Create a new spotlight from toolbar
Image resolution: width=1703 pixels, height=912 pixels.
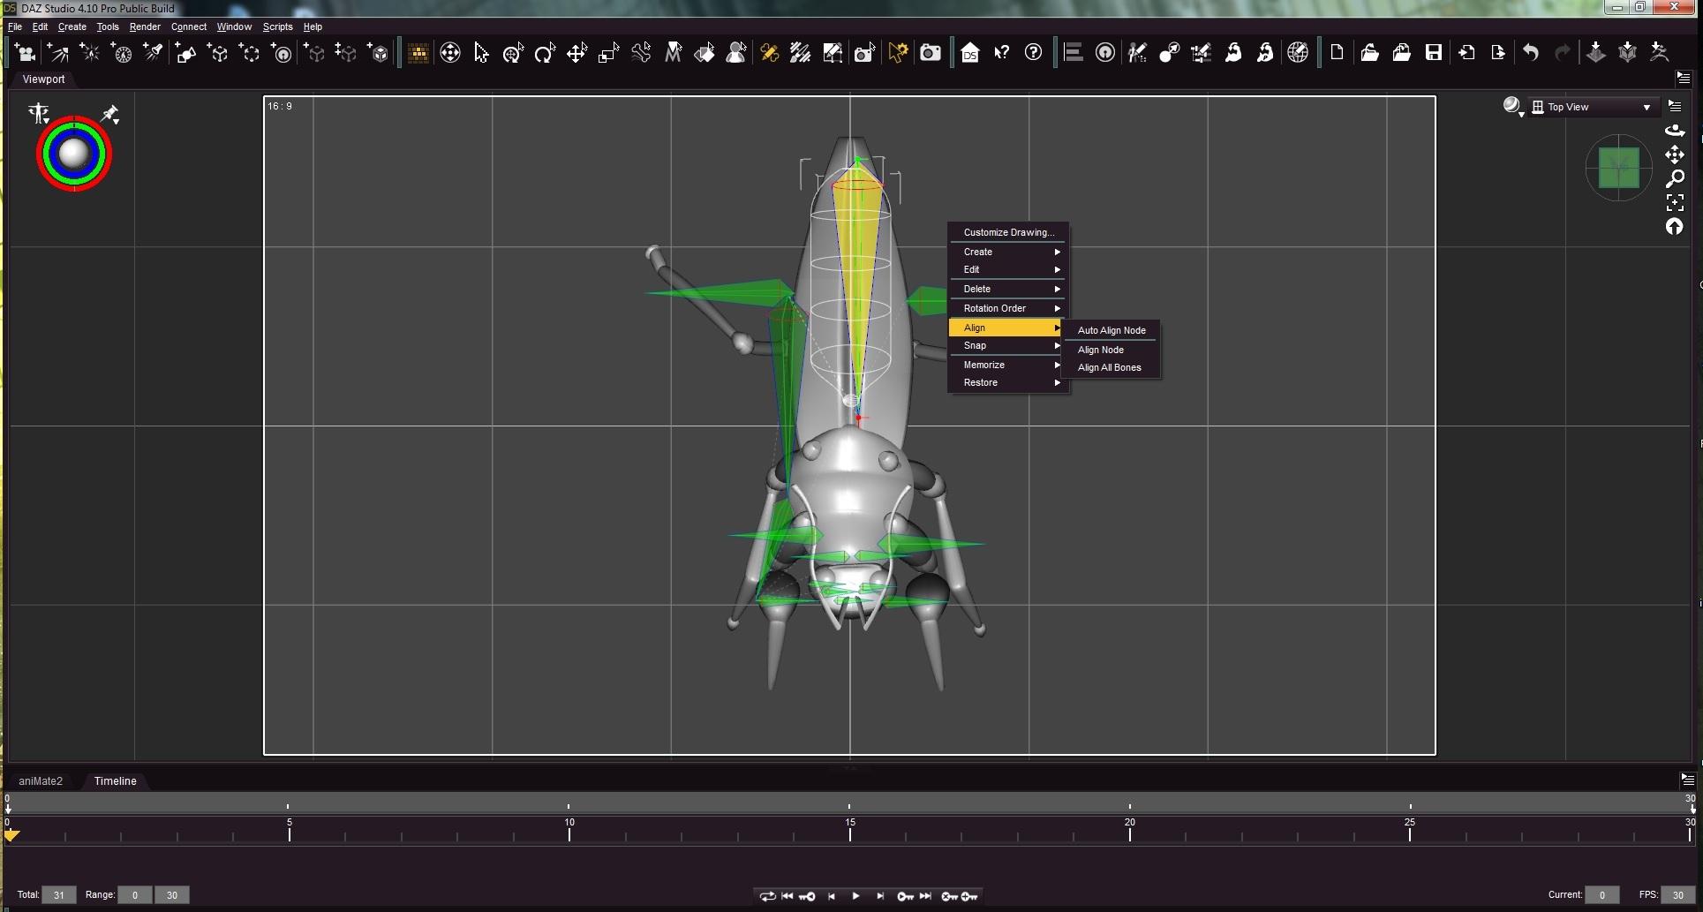click(x=154, y=53)
